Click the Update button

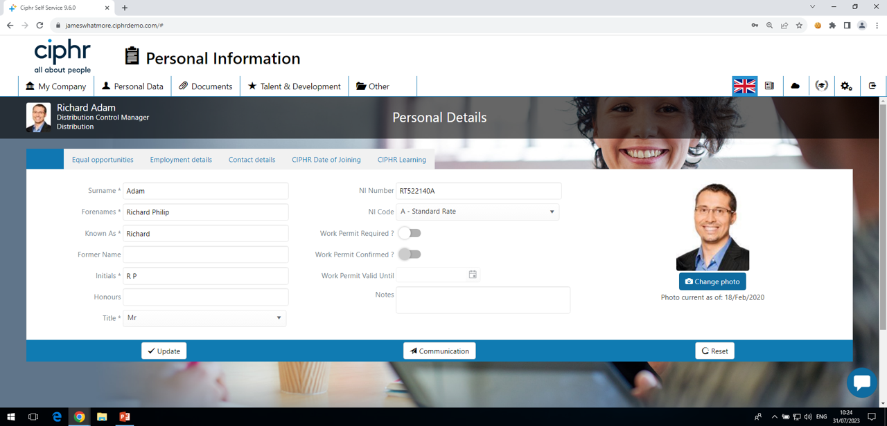point(164,351)
